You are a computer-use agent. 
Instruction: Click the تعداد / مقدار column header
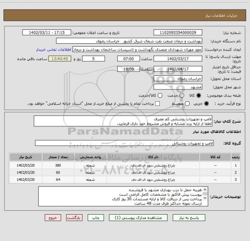tap(58, 157)
